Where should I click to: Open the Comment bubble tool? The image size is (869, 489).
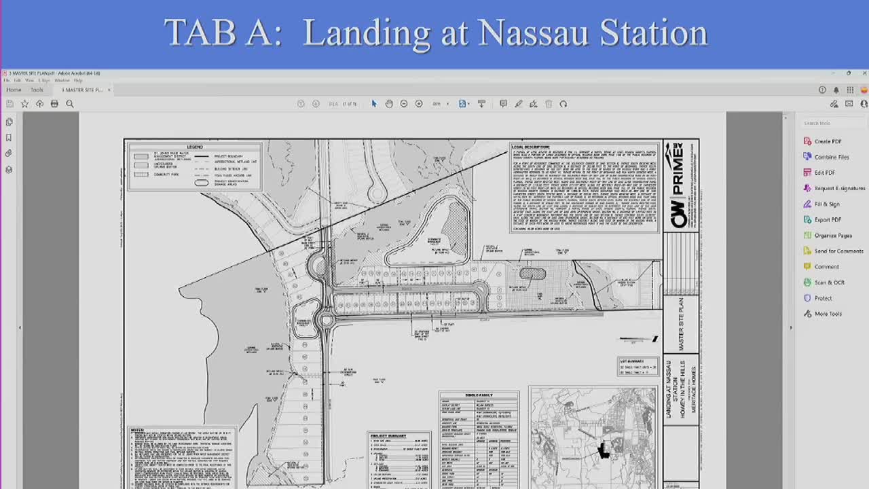(x=502, y=103)
